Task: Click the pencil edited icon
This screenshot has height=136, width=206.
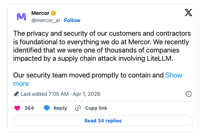Action: pos(16,94)
